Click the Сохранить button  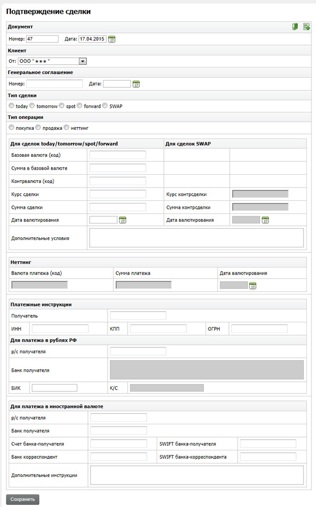pos(22,499)
